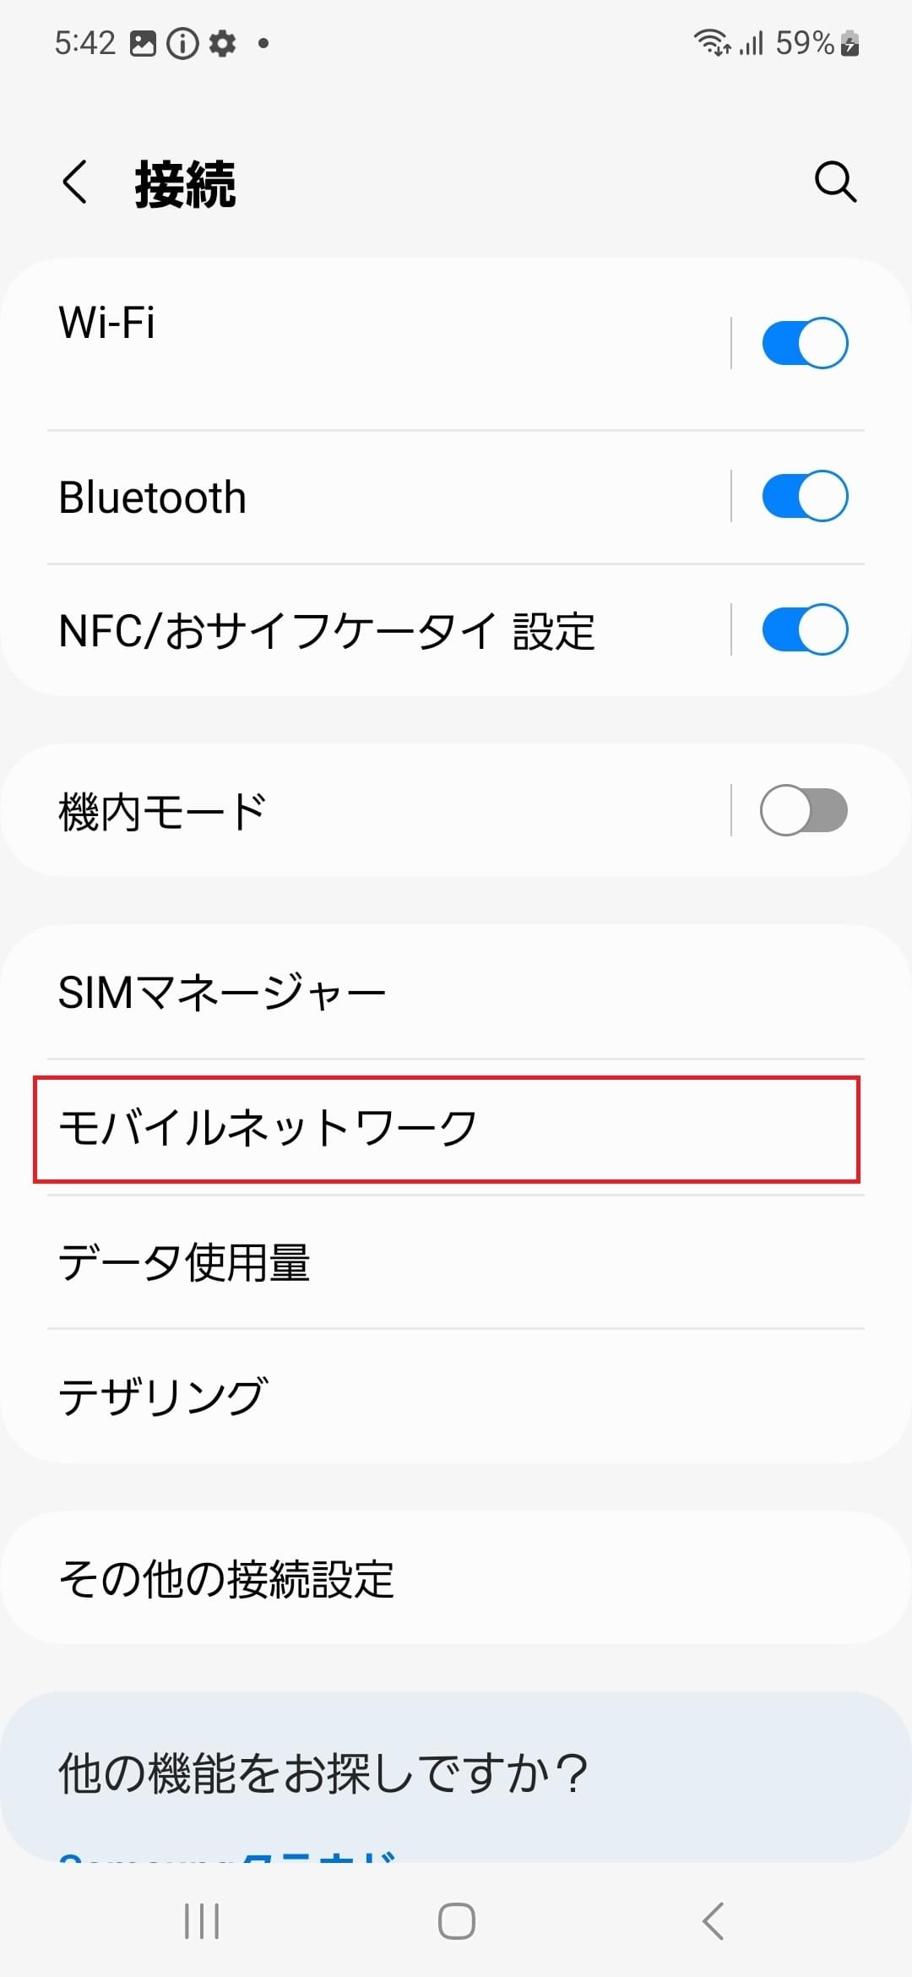This screenshot has height=1977, width=912.
Task: Tap the back arrow beside 接続 title
Action: click(74, 183)
